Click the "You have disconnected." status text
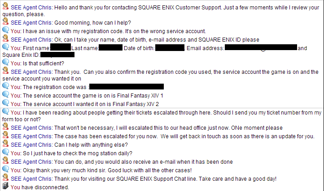 point(40,187)
